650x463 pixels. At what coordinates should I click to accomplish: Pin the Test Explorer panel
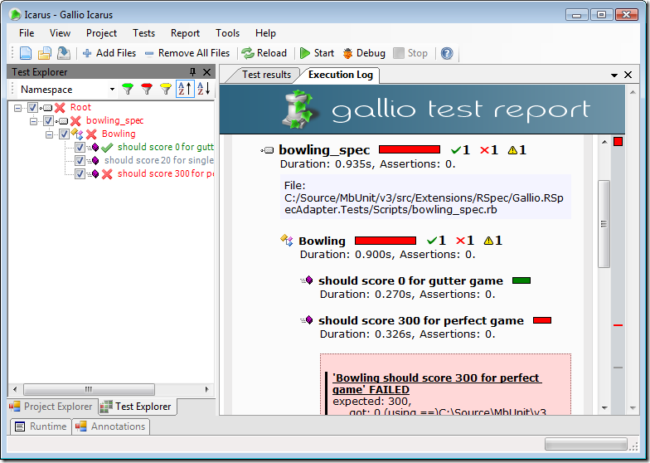(x=192, y=71)
